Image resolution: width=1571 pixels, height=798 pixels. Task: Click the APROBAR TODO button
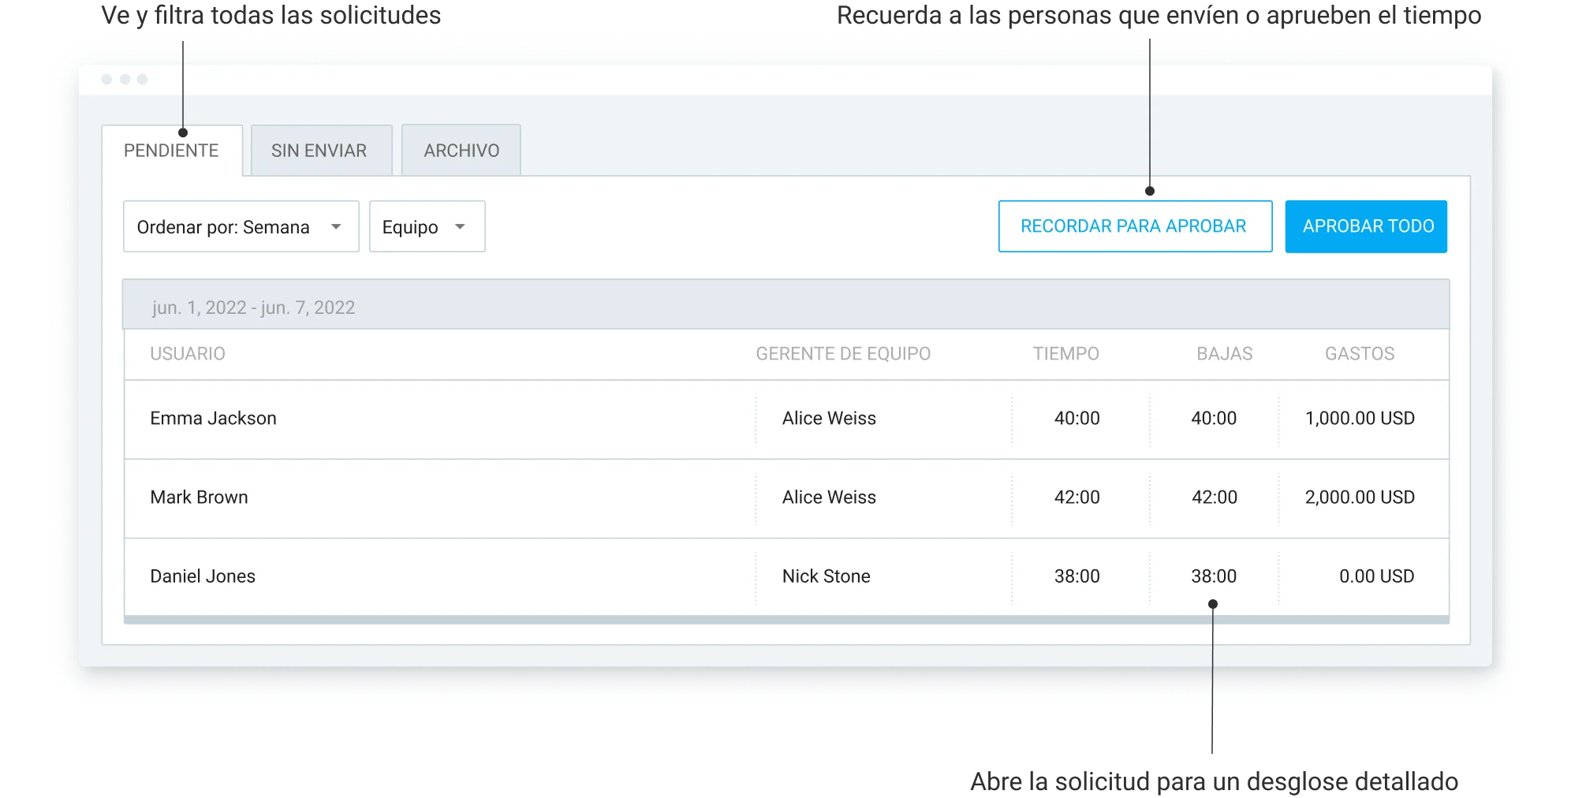[x=1366, y=226]
